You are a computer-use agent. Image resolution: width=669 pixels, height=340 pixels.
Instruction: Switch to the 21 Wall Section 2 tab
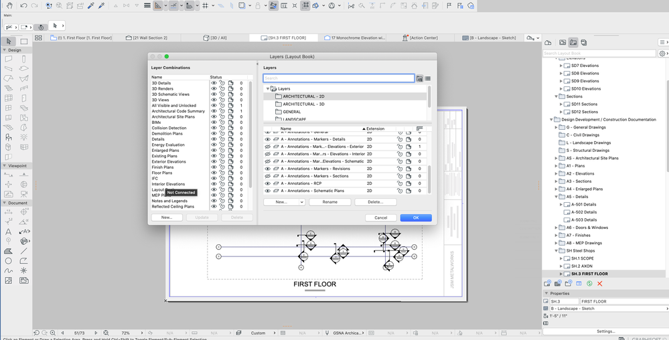pos(150,38)
